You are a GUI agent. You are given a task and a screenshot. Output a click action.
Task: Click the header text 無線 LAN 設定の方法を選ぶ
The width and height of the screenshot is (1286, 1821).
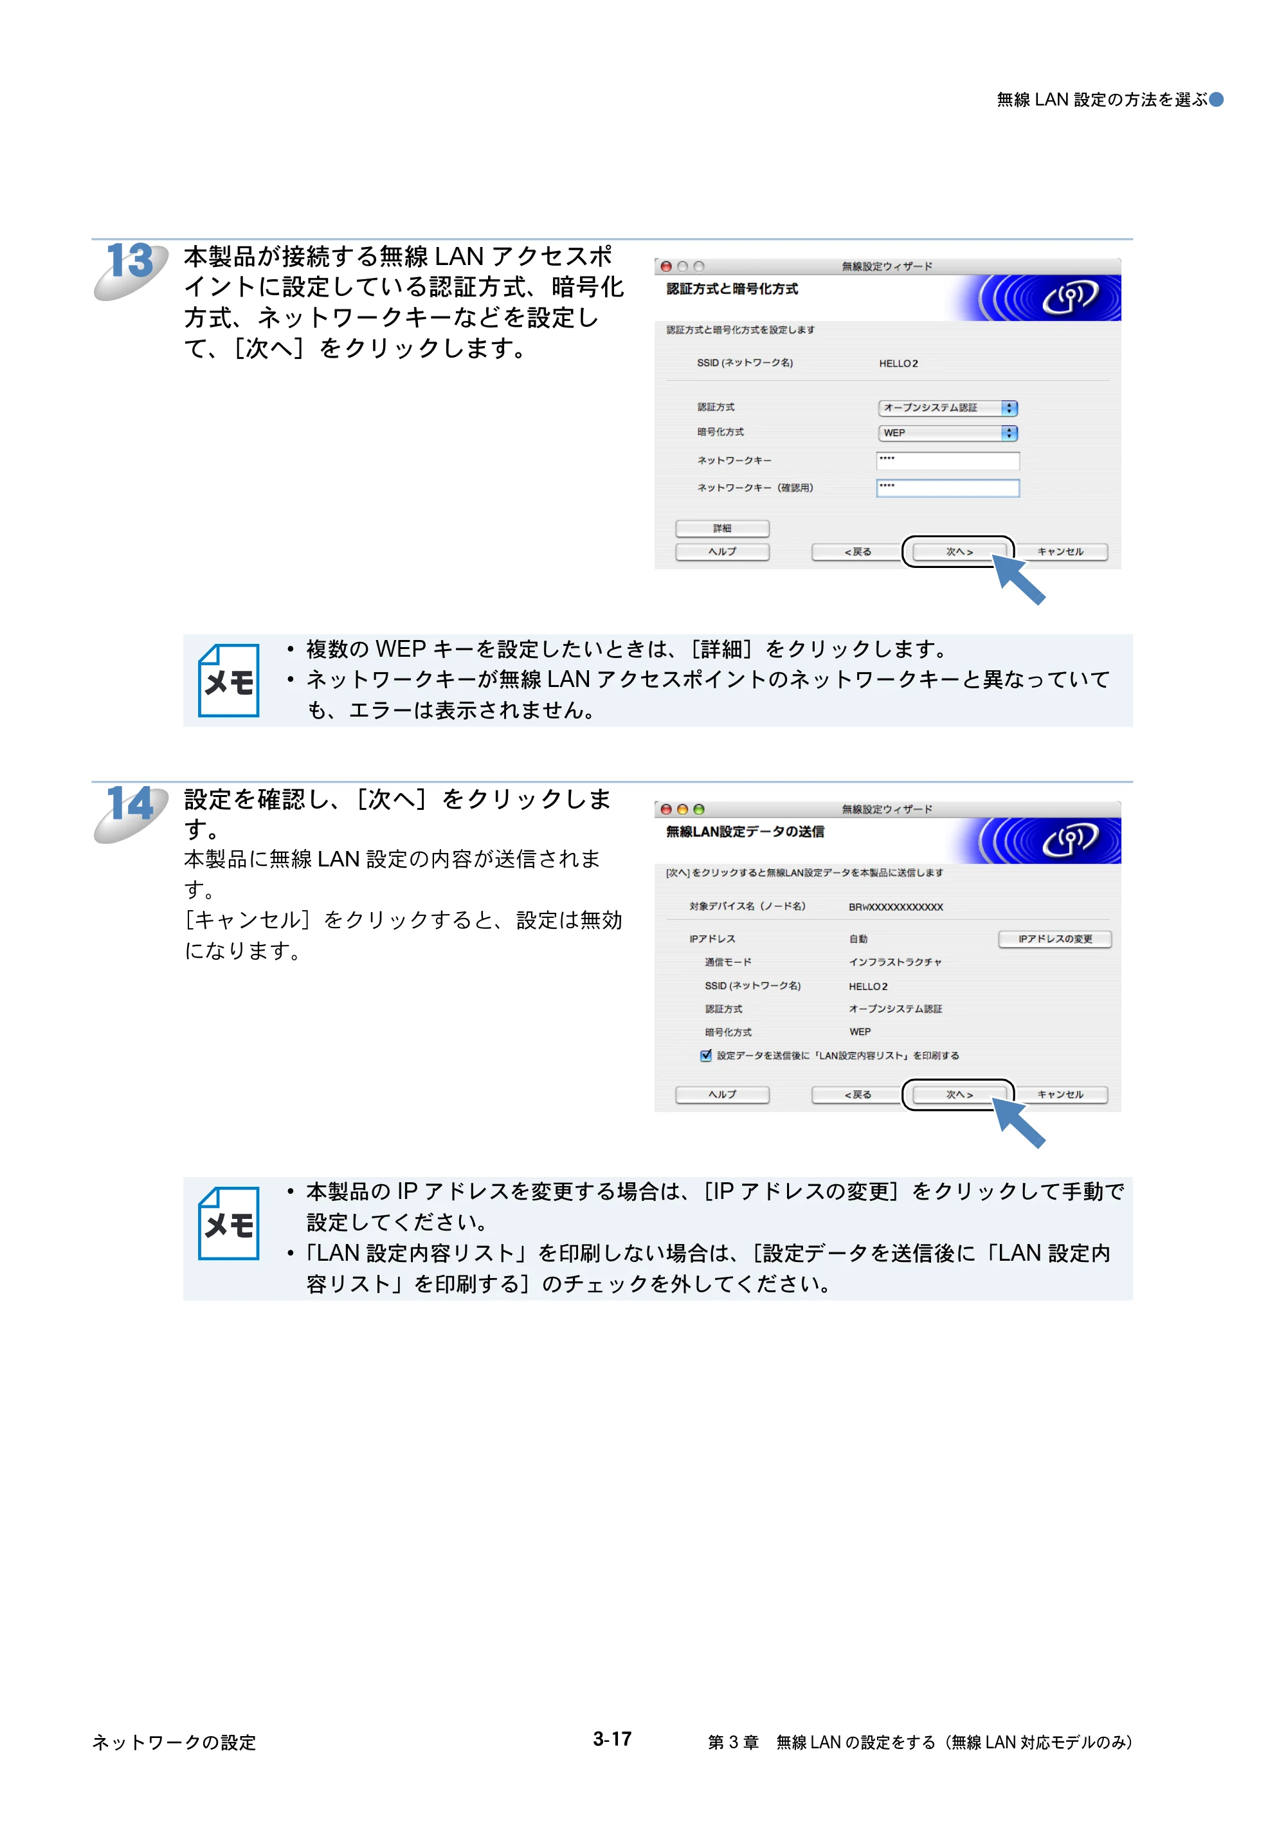tap(1102, 100)
